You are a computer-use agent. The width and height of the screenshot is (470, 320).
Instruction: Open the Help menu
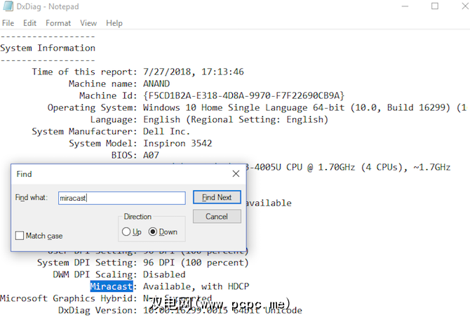(114, 23)
